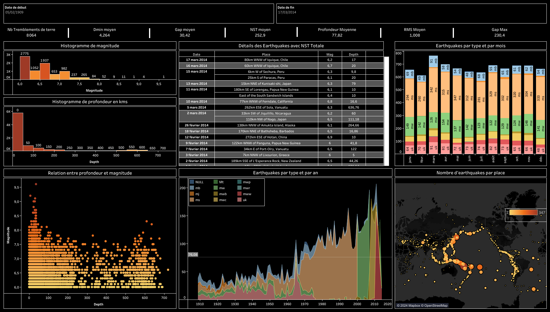
Task: Click the Date de fin date field
Action: pyautogui.click(x=411, y=13)
